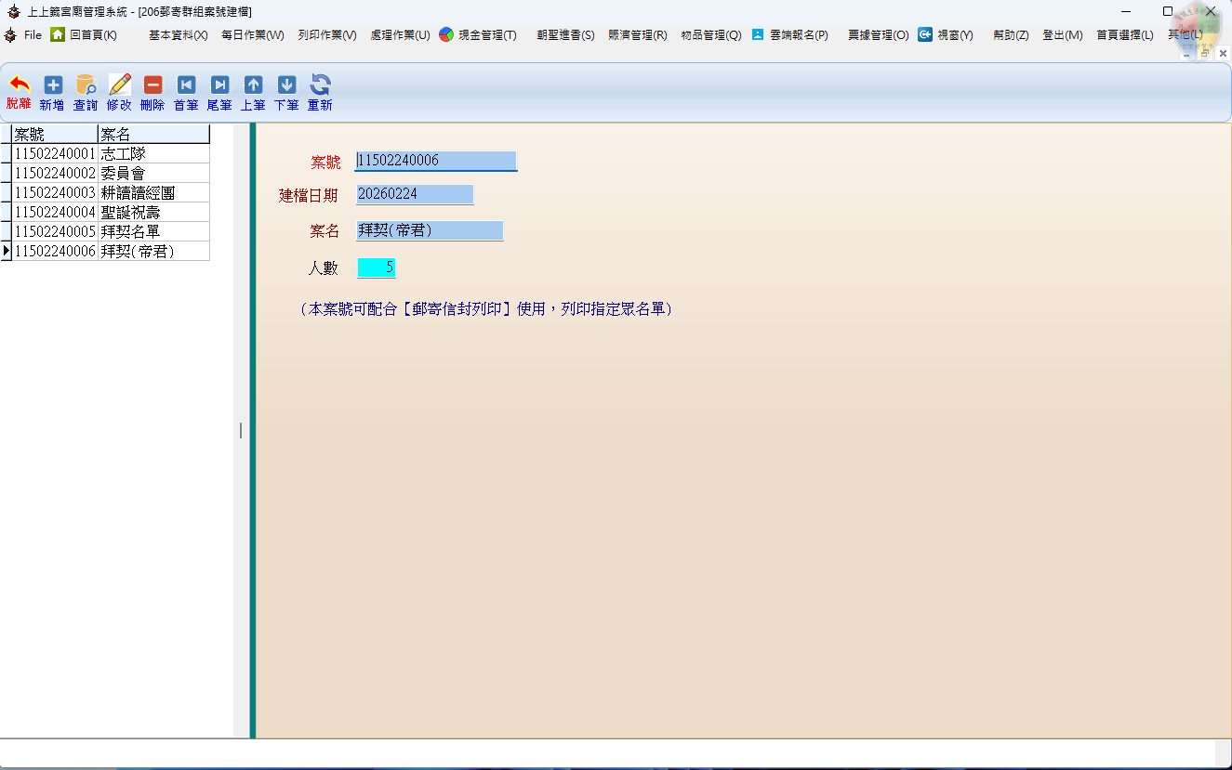The image size is (1232, 770).
Task: Click 登出(M) to log out
Action: [x=1062, y=35]
